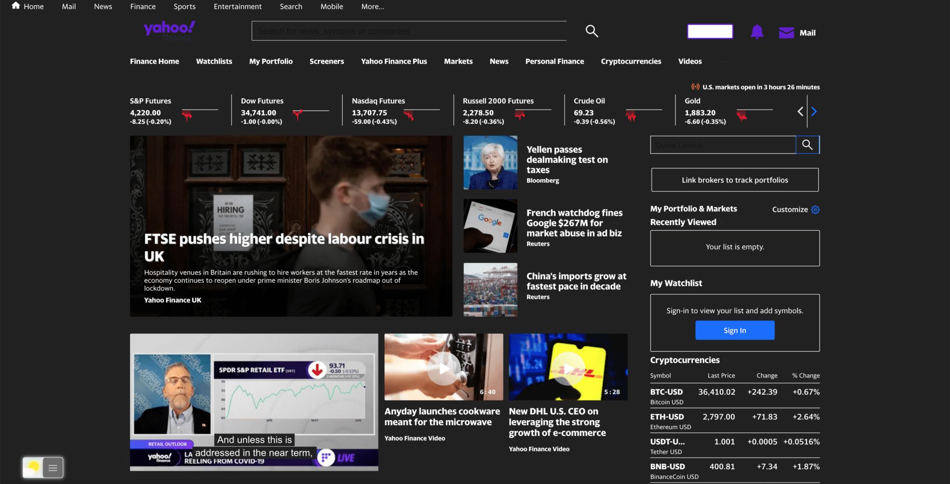
Task: Click the magnifier icon beside the main search bar
Action: coord(591,31)
